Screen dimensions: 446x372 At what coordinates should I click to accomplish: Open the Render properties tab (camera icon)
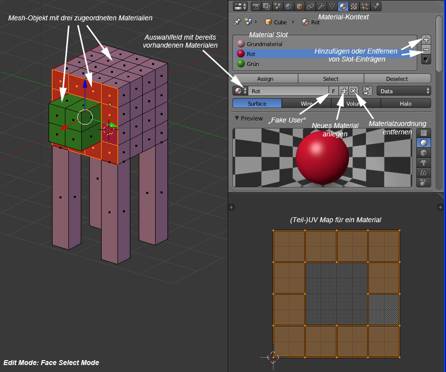pyautogui.click(x=256, y=6)
